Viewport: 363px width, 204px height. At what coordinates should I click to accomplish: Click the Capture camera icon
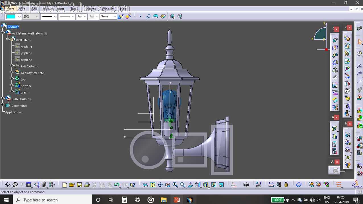246,185
